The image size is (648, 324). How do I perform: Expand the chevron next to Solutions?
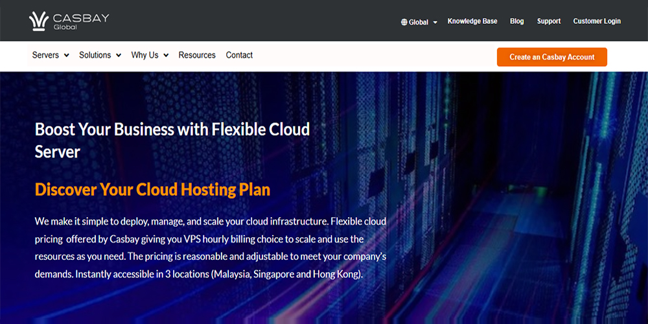tap(119, 56)
